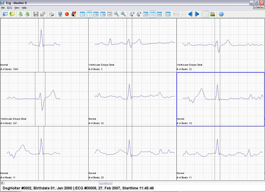This screenshot has width=265, height=192.
Task: Click the horizontal scrollbar thumb
Action: (106, 183)
